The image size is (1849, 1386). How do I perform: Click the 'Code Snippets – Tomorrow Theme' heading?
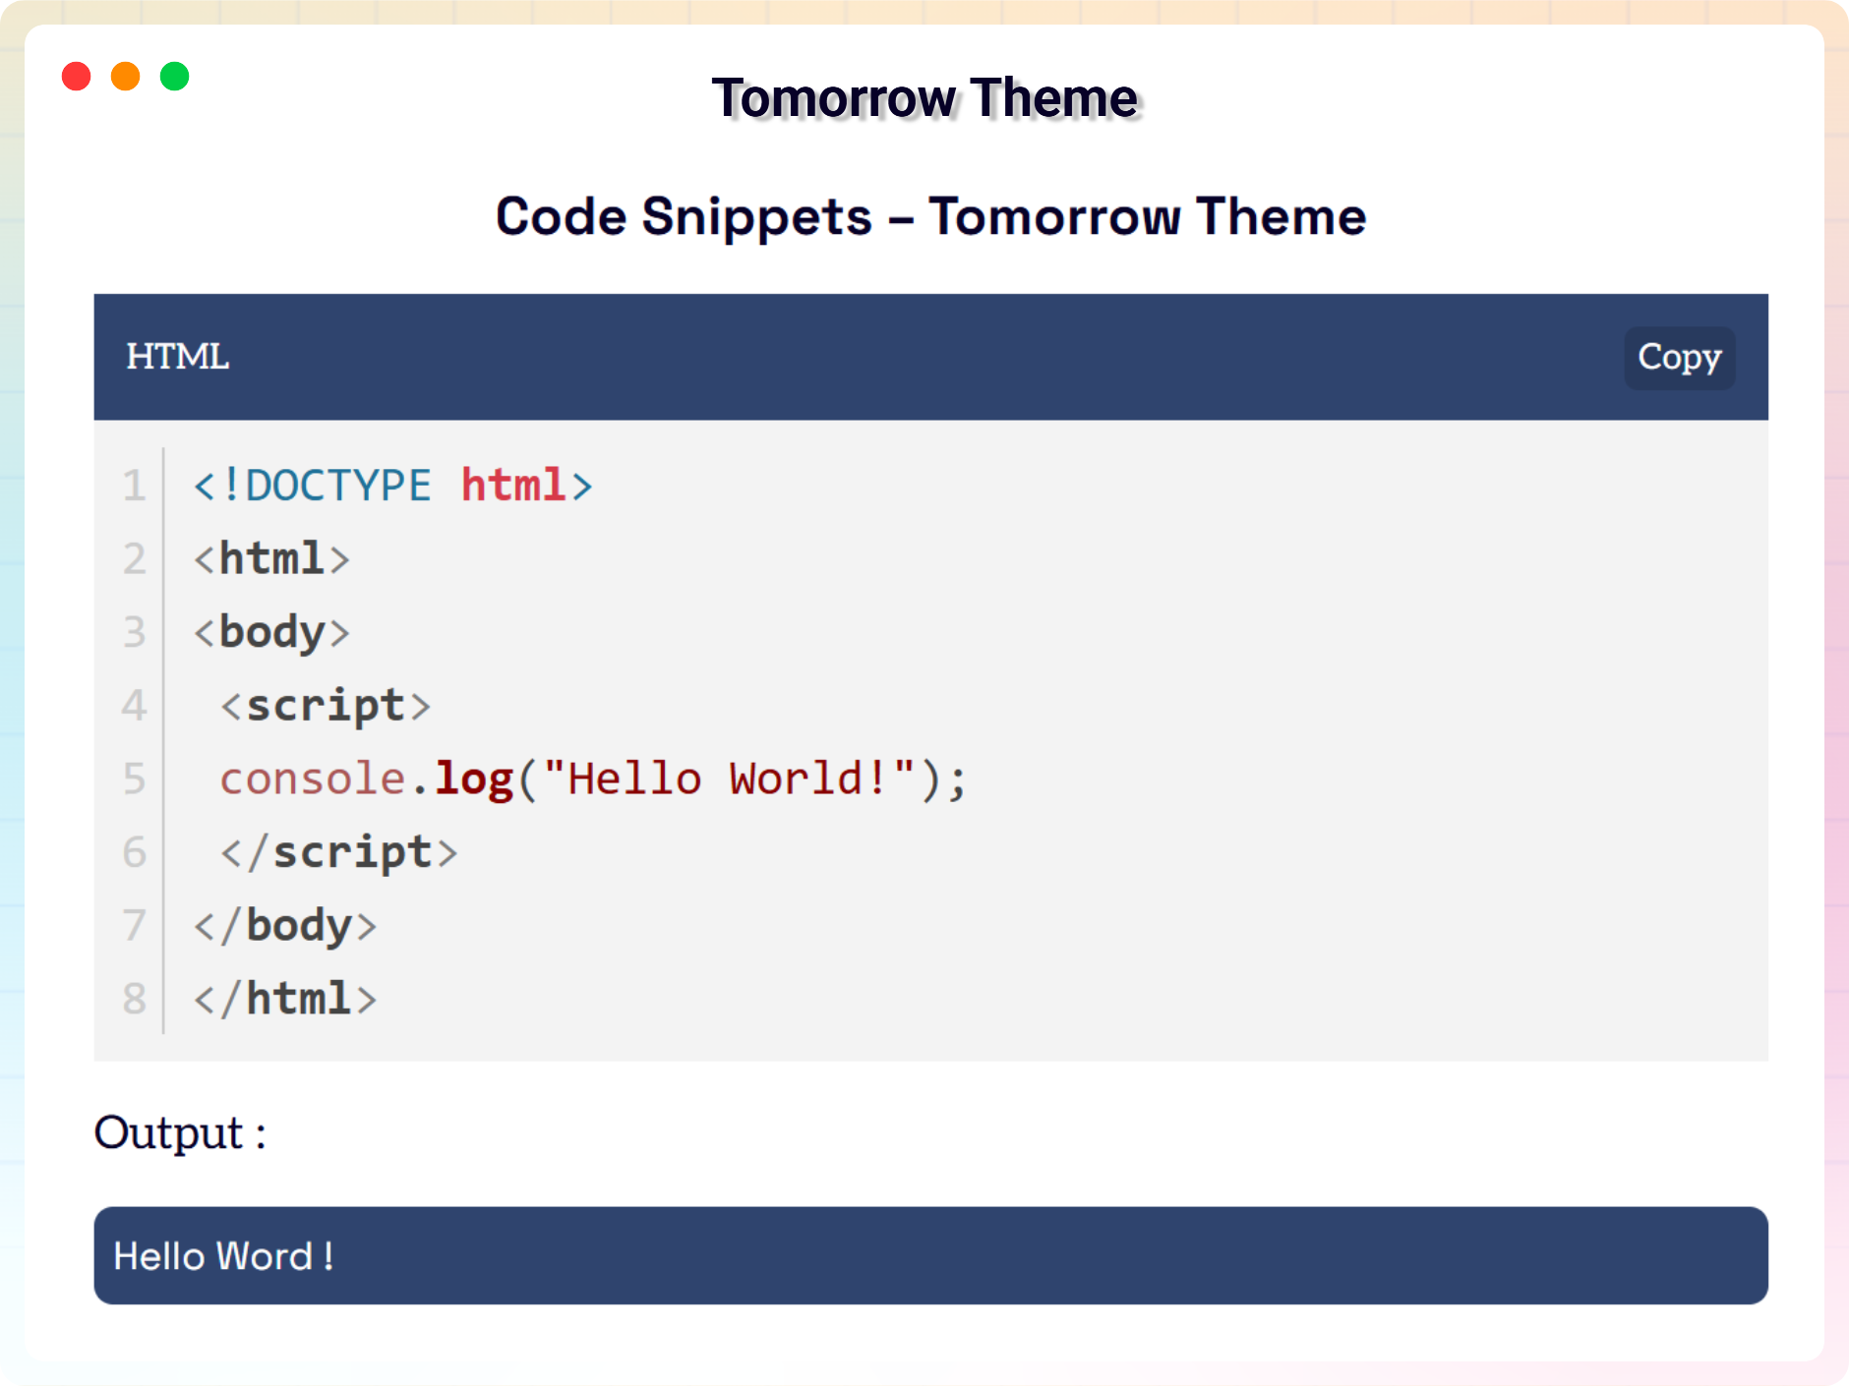coord(930,216)
